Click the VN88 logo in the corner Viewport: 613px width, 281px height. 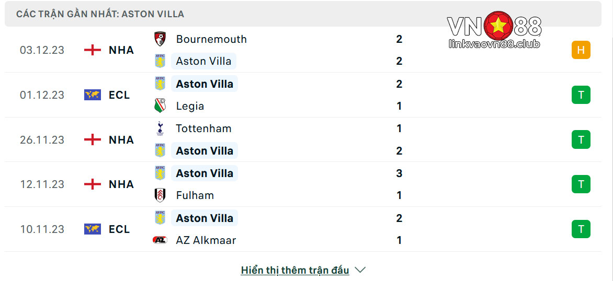[494, 30]
